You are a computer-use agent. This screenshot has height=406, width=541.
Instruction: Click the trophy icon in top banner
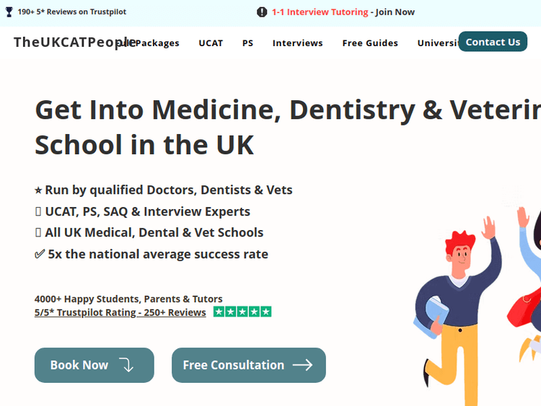[9, 12]
